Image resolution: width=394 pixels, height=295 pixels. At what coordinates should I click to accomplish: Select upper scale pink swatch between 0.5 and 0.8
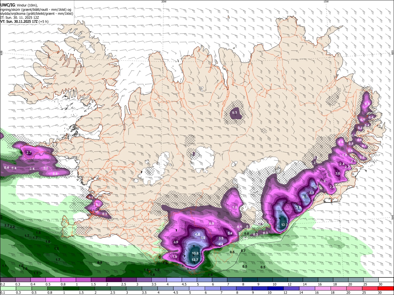[x=53, y=280]
